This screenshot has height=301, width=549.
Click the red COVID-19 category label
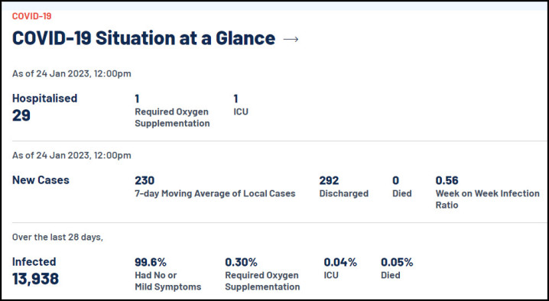coord(32,16)
